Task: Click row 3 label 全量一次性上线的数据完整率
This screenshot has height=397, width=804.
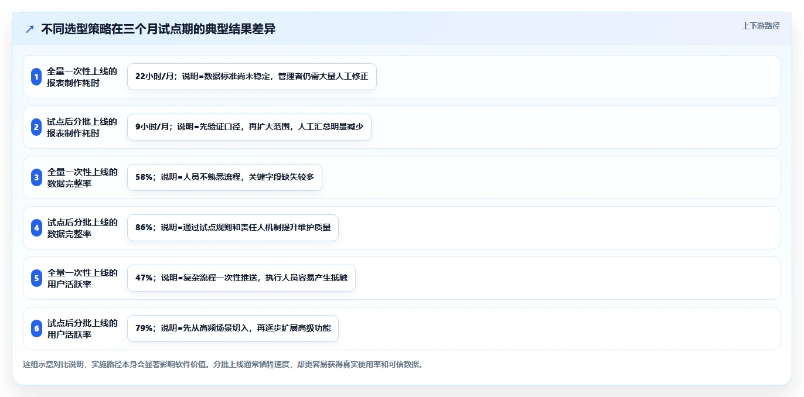Action: (x=82, y=177)
